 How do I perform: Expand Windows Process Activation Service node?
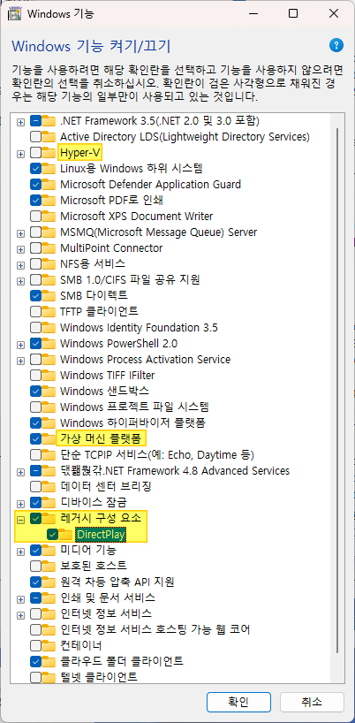20,360
